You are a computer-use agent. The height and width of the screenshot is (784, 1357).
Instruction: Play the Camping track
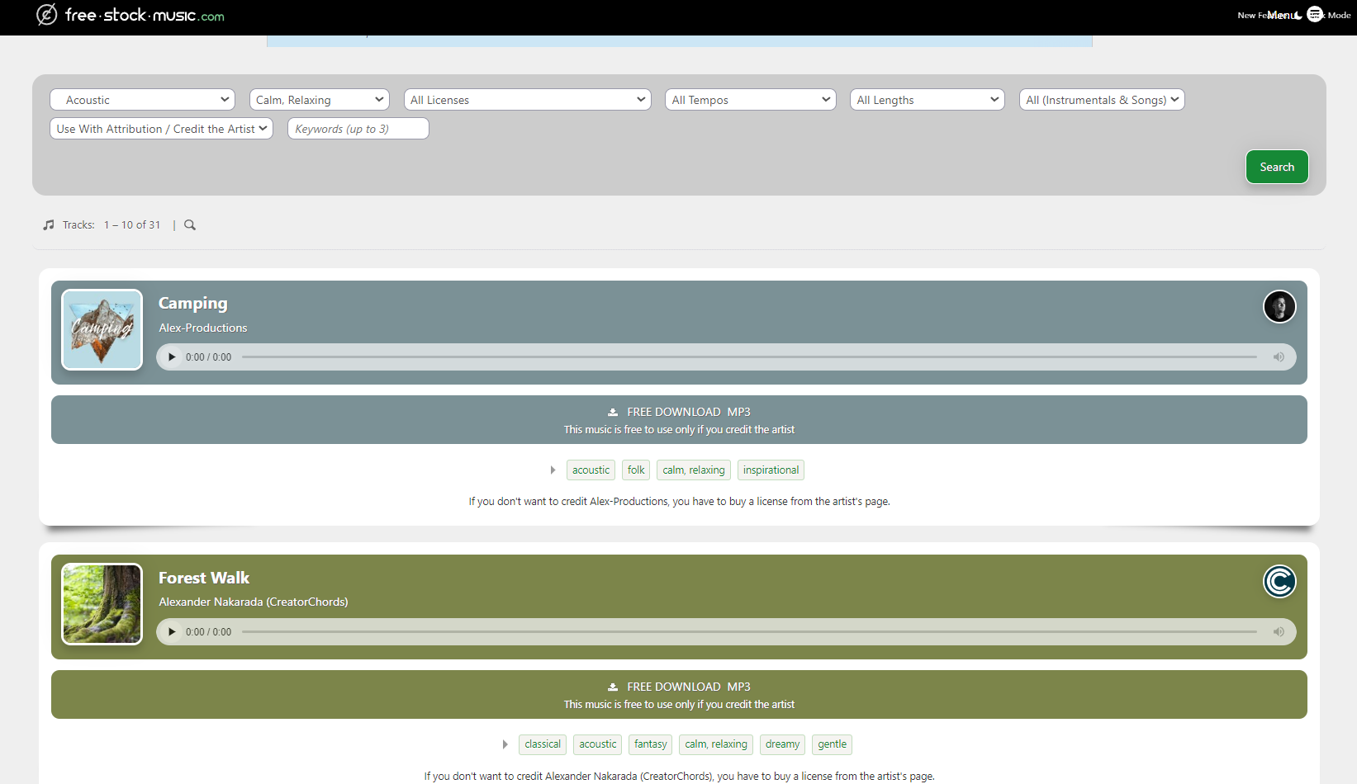click(x=172, y=357)
